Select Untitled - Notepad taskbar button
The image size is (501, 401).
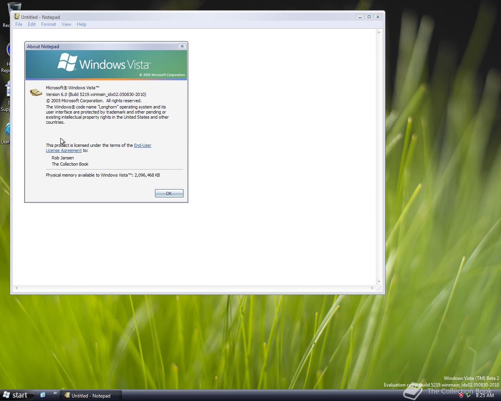tap(91, 396)
